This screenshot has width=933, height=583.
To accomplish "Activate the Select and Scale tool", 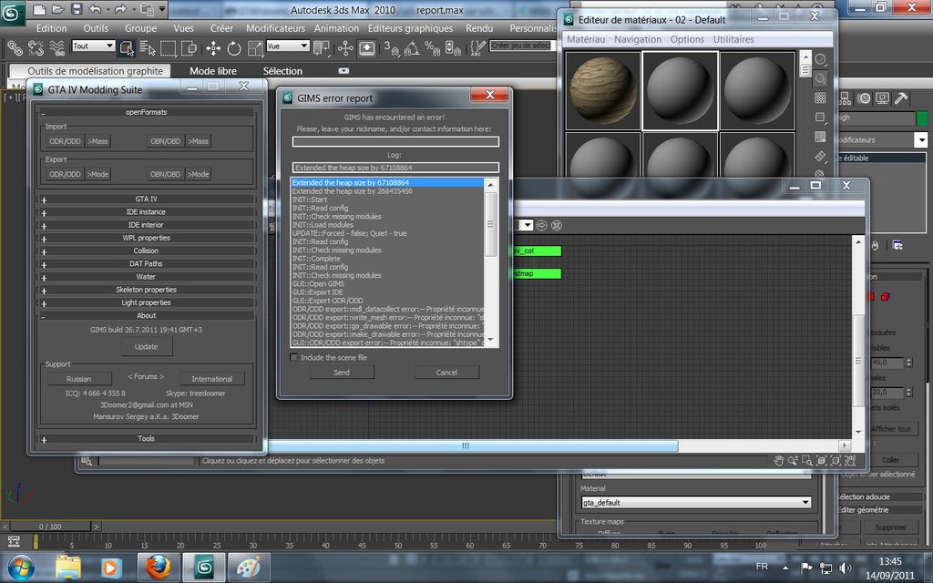I will pyautogui.click(x=255, y=48).
